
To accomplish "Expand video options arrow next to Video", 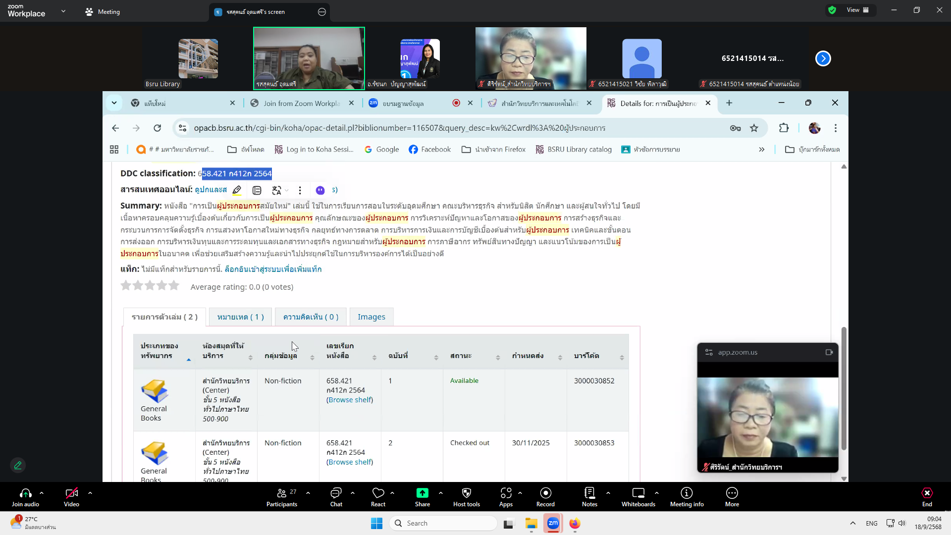I will pyautogui.click(x=90, y=493).
